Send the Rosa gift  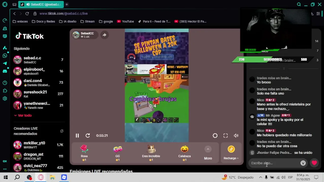[x=84, y=152]
